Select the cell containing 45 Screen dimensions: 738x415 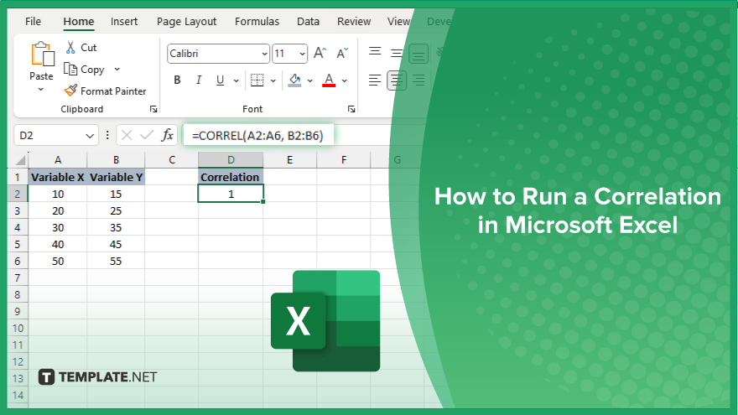(x=116, y=244)
